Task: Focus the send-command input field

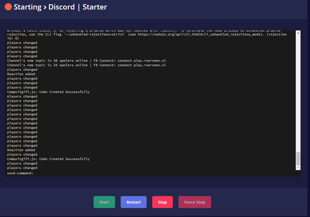Action: tap(165, 173)
